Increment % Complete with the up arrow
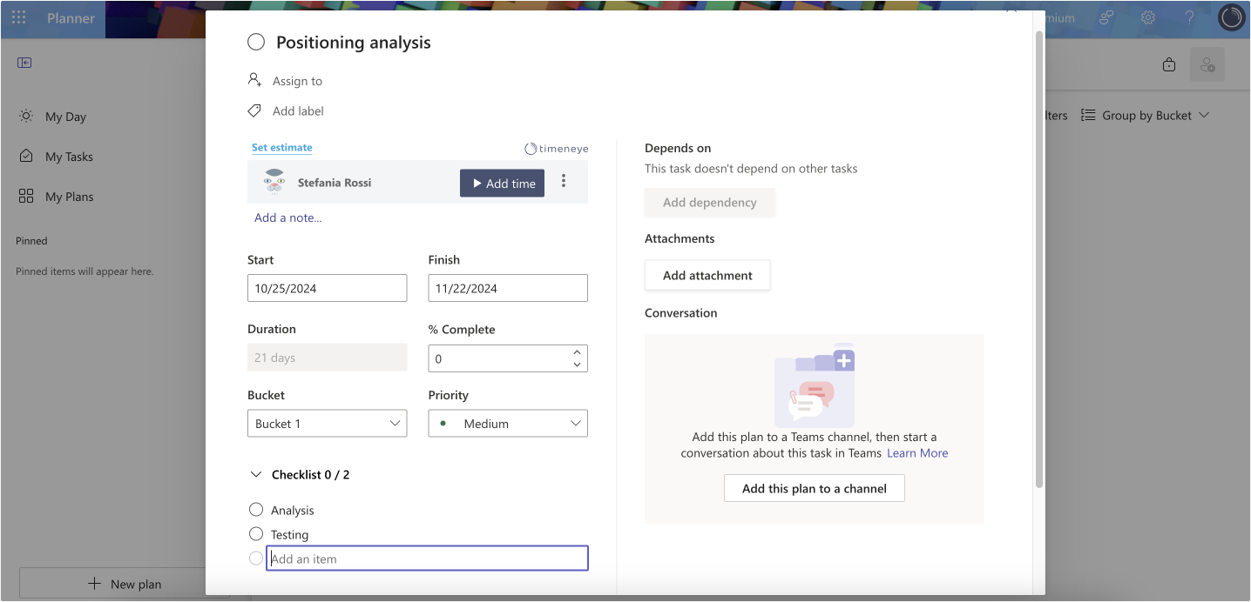 click(x=577, y=351)
